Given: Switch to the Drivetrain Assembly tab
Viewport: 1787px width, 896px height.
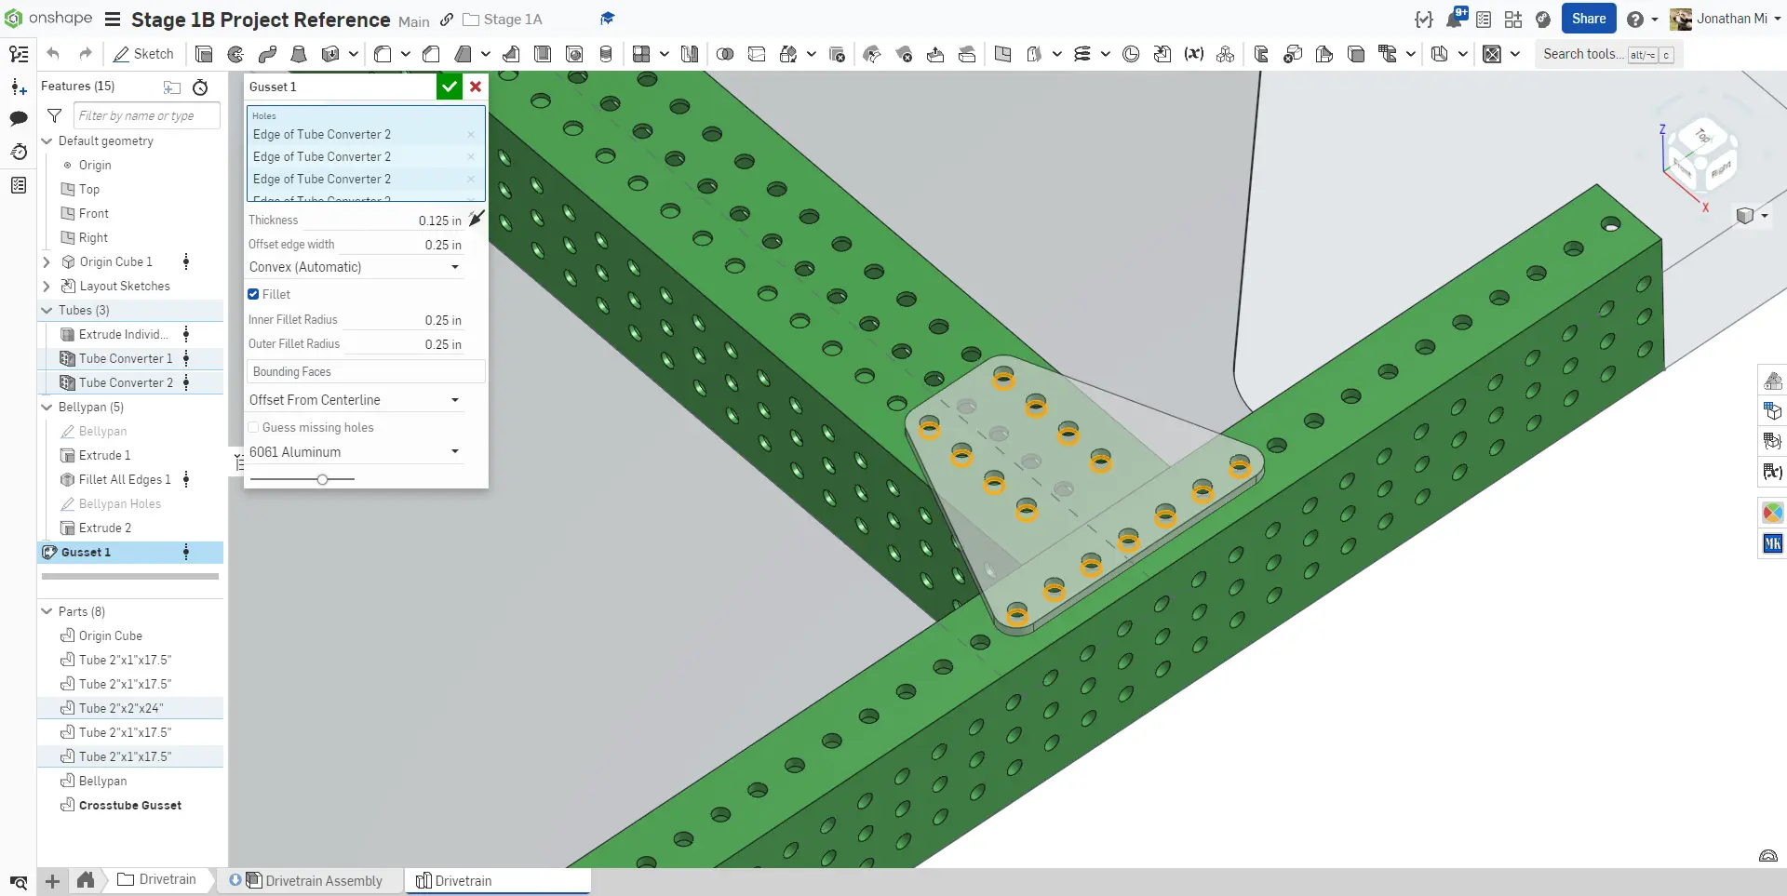Looking at the screenshot, I should tap(314, 880).
